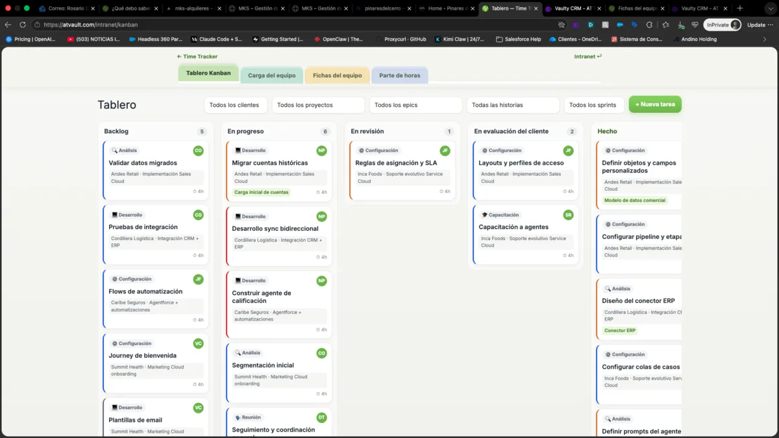
Task: Open the Validar datos migrados card
Action: (x=156, y=171)
